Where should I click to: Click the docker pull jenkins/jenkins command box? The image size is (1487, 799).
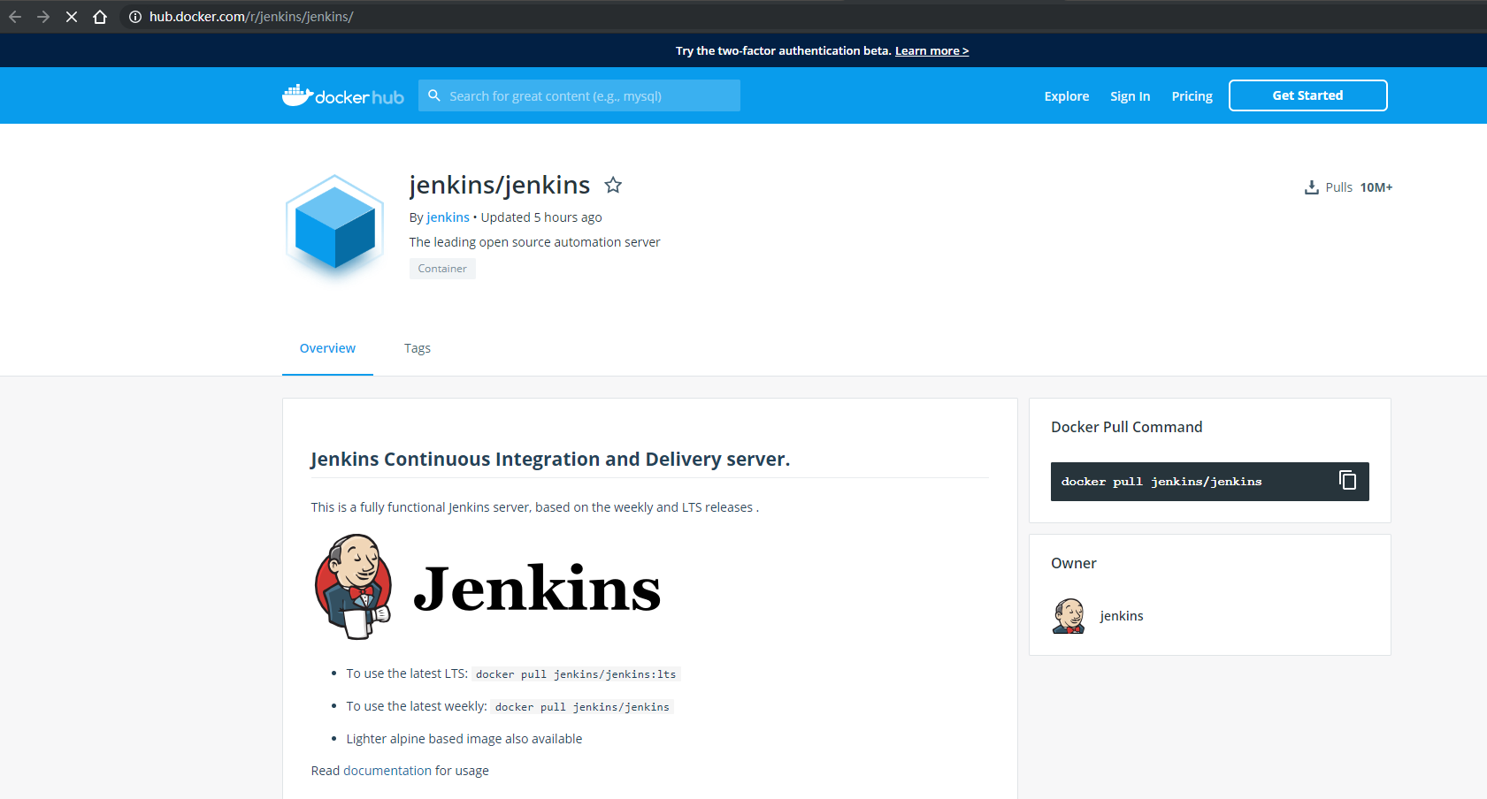pos(1209,482)
